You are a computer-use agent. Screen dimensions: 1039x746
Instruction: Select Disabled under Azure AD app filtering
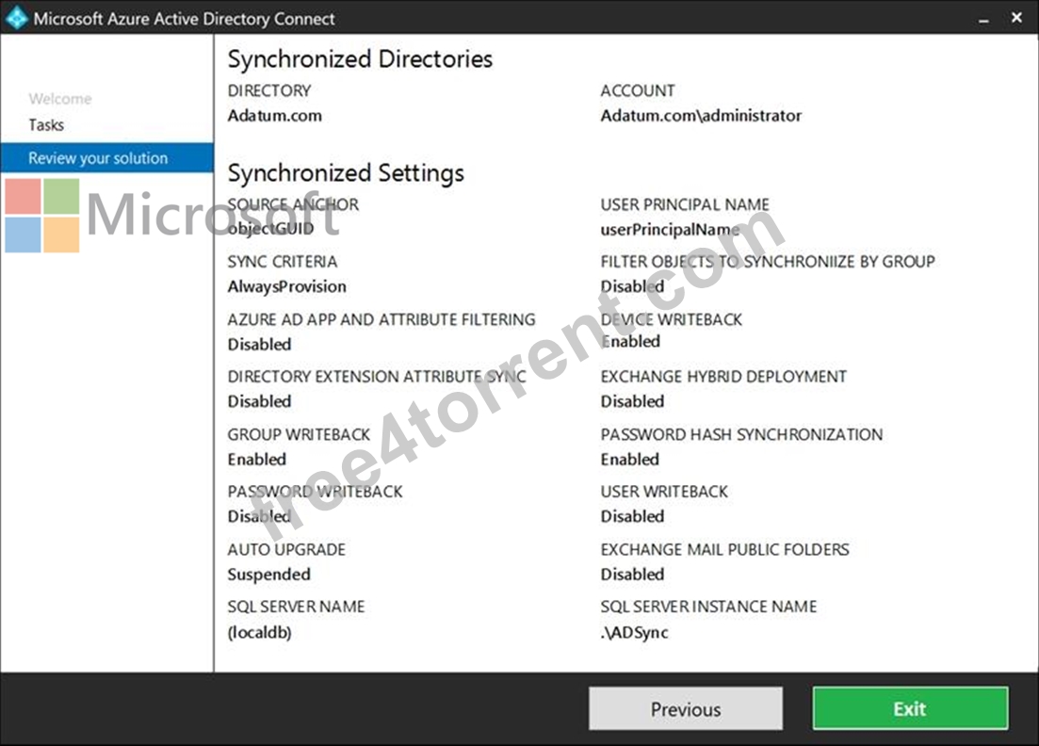point(260,345)
